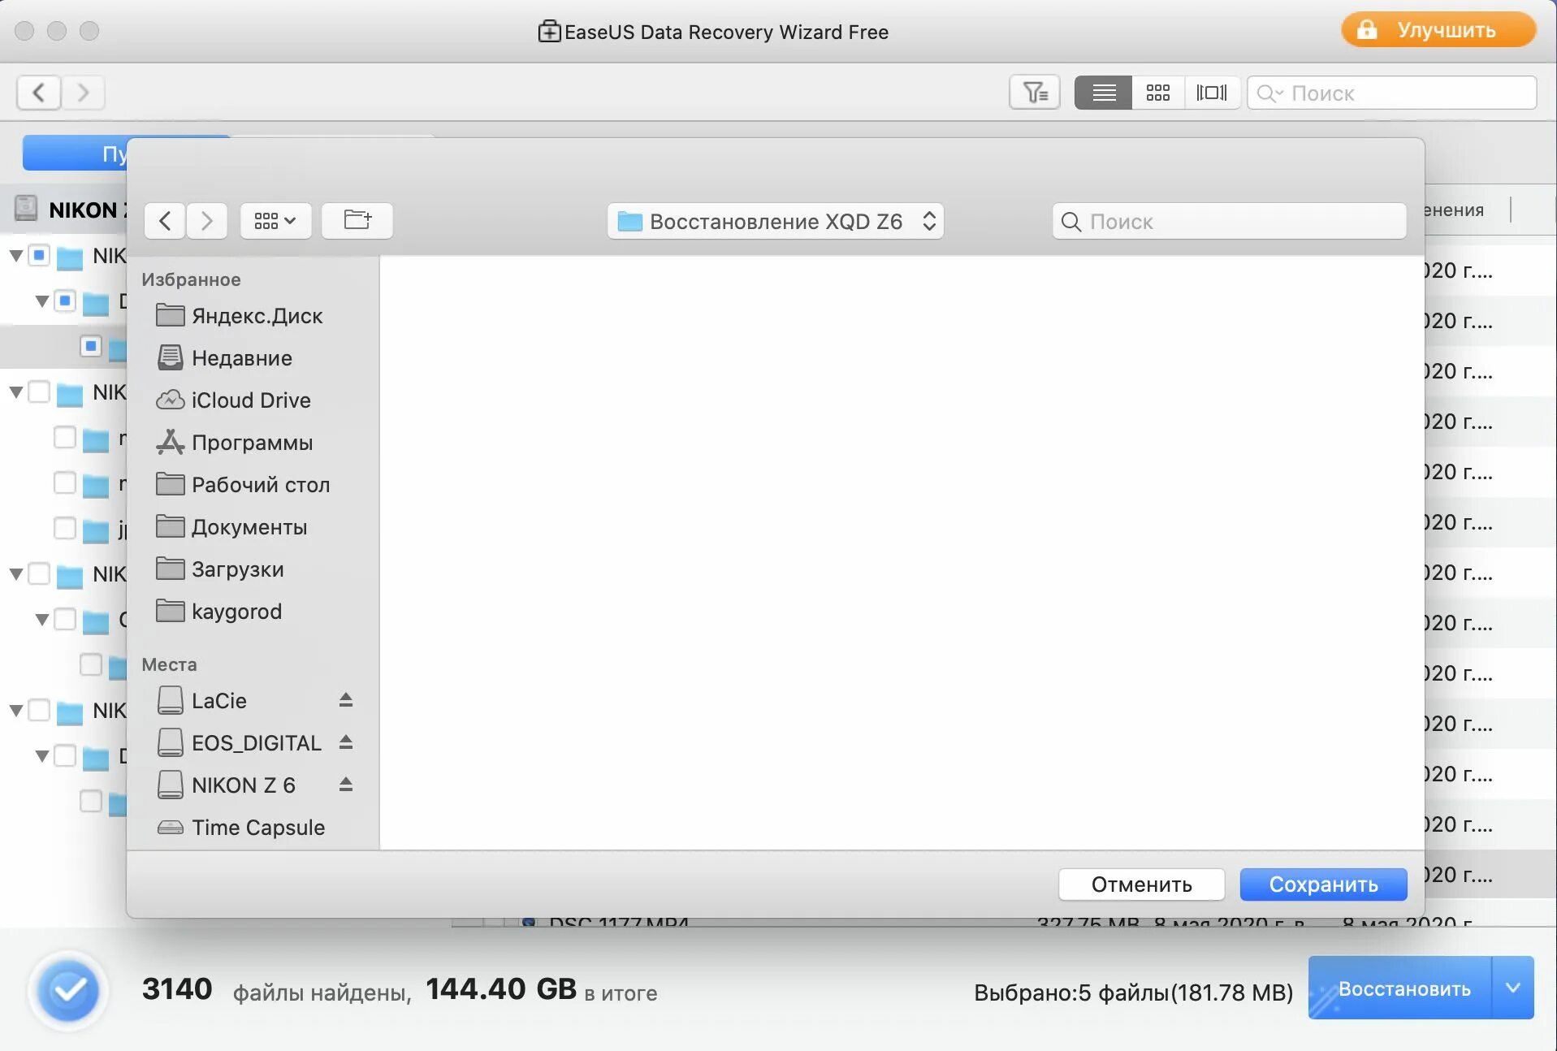Collapse the second NIK folder tree

click(x=15, y=392)
